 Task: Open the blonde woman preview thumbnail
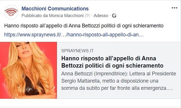28,70
